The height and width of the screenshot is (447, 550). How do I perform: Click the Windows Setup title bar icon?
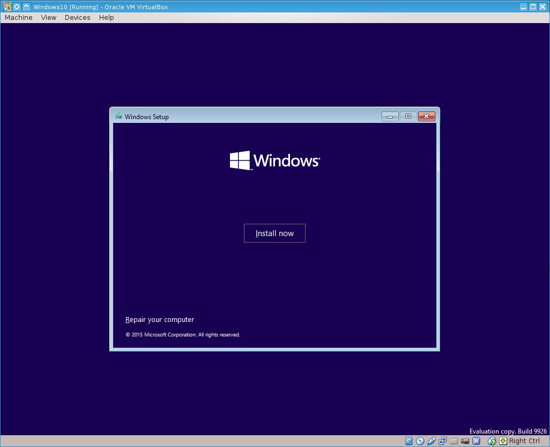pyautogui.click(x=118, y=116)
